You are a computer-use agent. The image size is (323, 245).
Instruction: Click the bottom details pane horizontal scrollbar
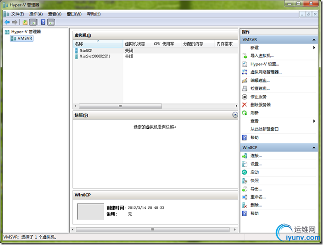152,229
